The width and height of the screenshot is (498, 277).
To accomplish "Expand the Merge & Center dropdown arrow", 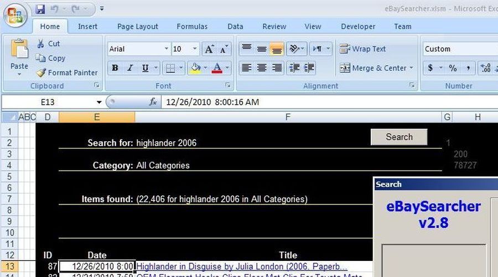I will click(411, 68).
